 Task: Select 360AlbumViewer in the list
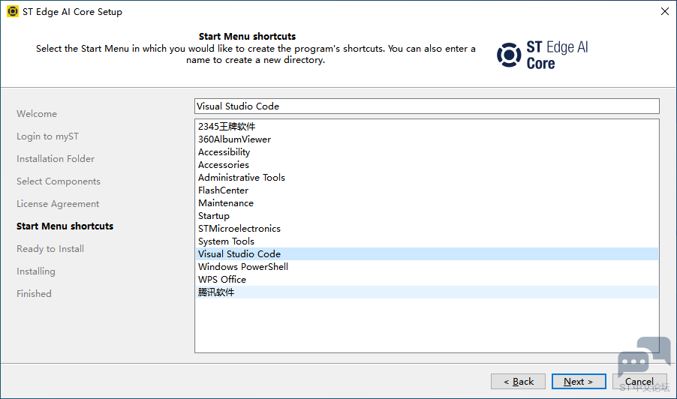click(x=426, y=139)
